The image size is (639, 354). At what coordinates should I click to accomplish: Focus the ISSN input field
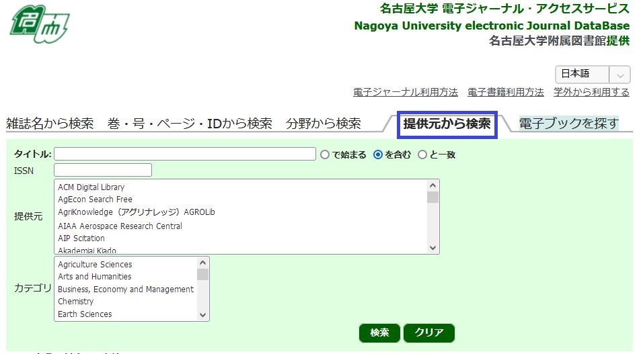(103, 170)
